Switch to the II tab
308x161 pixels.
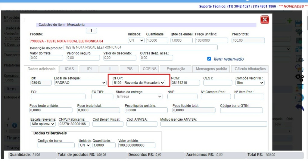(109, 69)
